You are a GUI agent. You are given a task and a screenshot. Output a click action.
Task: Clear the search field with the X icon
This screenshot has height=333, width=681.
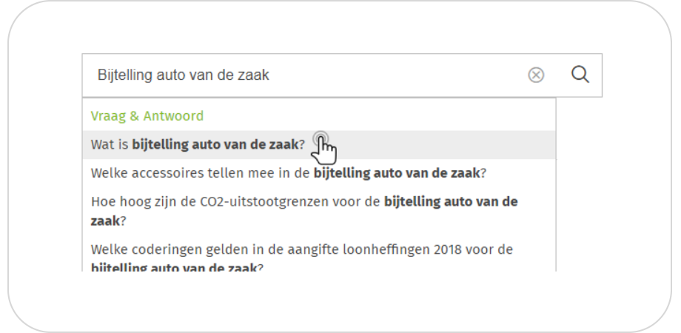pos(536,75)
